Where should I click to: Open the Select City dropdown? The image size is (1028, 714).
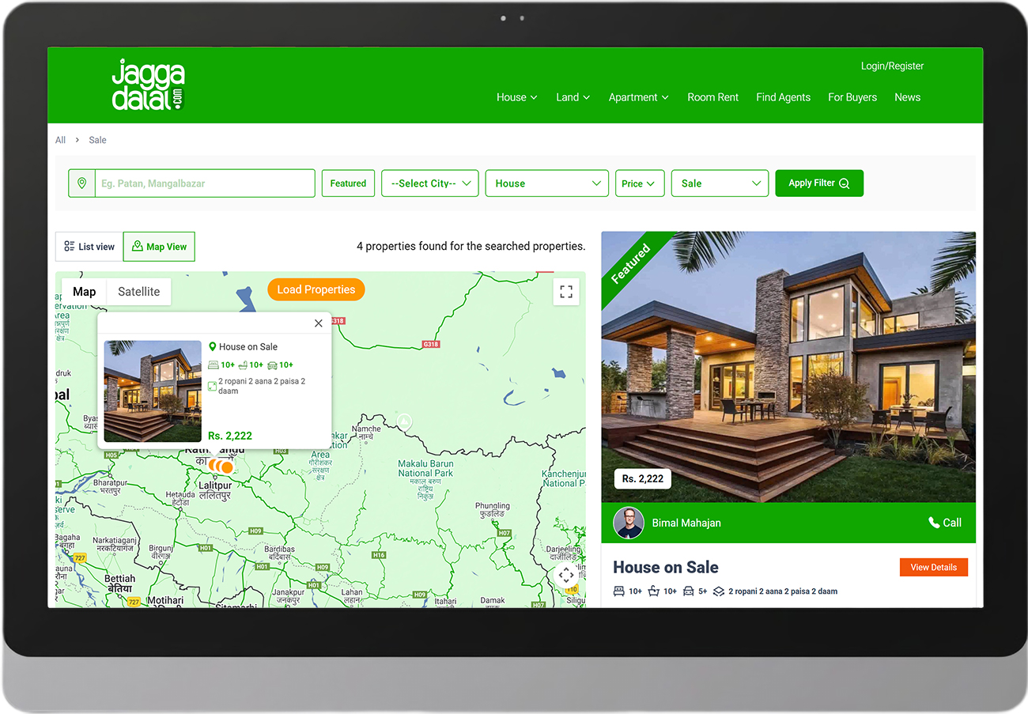(x=430, y=183)
